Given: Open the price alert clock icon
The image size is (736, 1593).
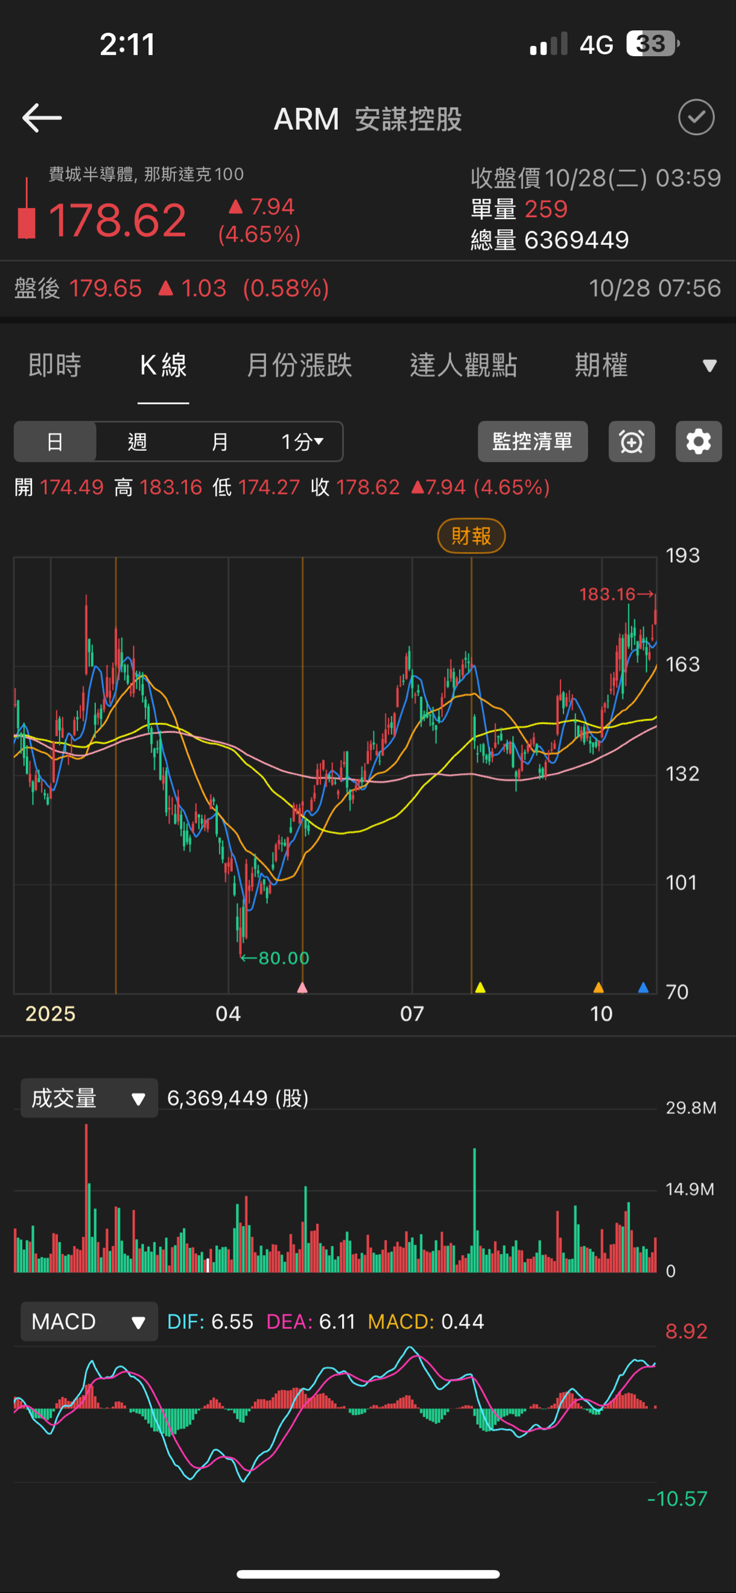Looking at the screenshot, I should pyautogui.click(x=632, y=442).
